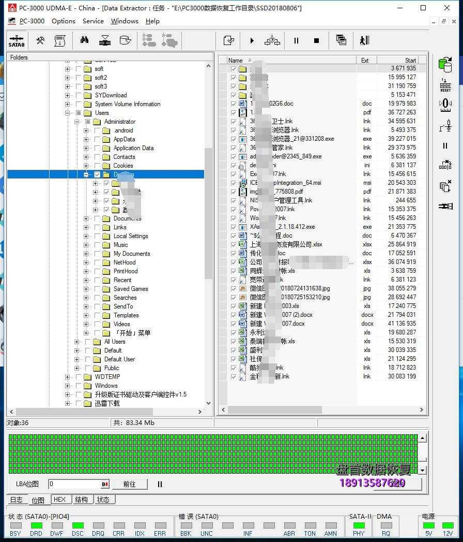Viewport: 463px width, 542px height.
Task: Sort file list by the Ext column header
Action: [x=365, y=60]
